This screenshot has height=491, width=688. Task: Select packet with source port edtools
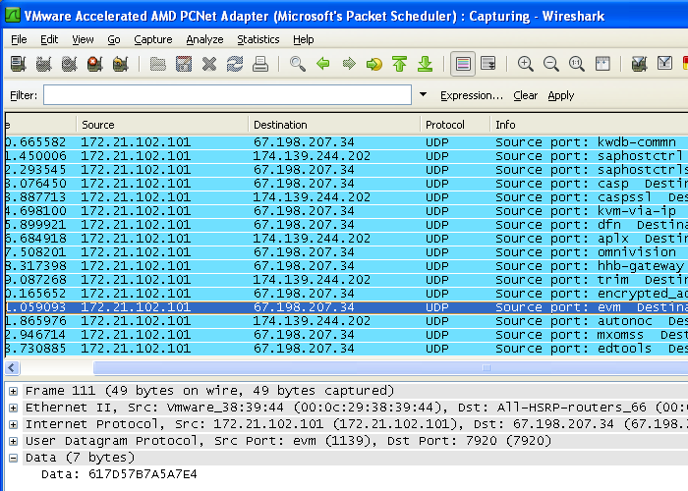coord(346,349)
